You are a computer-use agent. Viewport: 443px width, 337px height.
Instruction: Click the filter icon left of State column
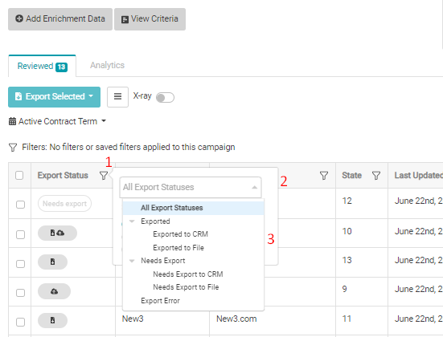pos(324,176)
